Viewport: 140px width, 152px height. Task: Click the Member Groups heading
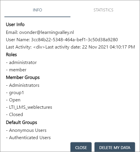(x=23, y=77)
